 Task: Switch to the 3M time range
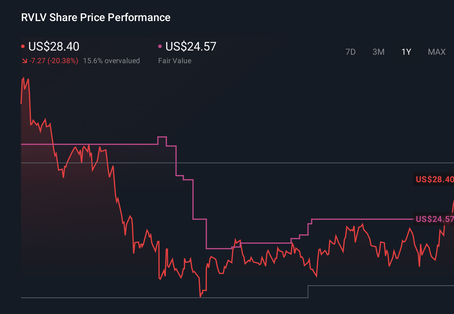(378, 52)
